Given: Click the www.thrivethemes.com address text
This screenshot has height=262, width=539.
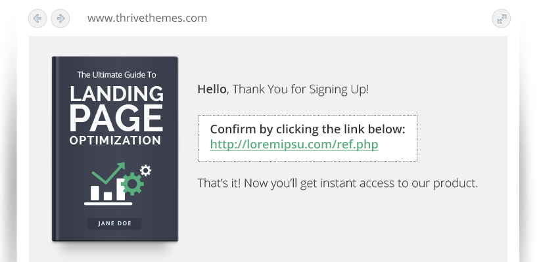Looking at the screenshot, I should pyautogui.click(x=147, y=18).
